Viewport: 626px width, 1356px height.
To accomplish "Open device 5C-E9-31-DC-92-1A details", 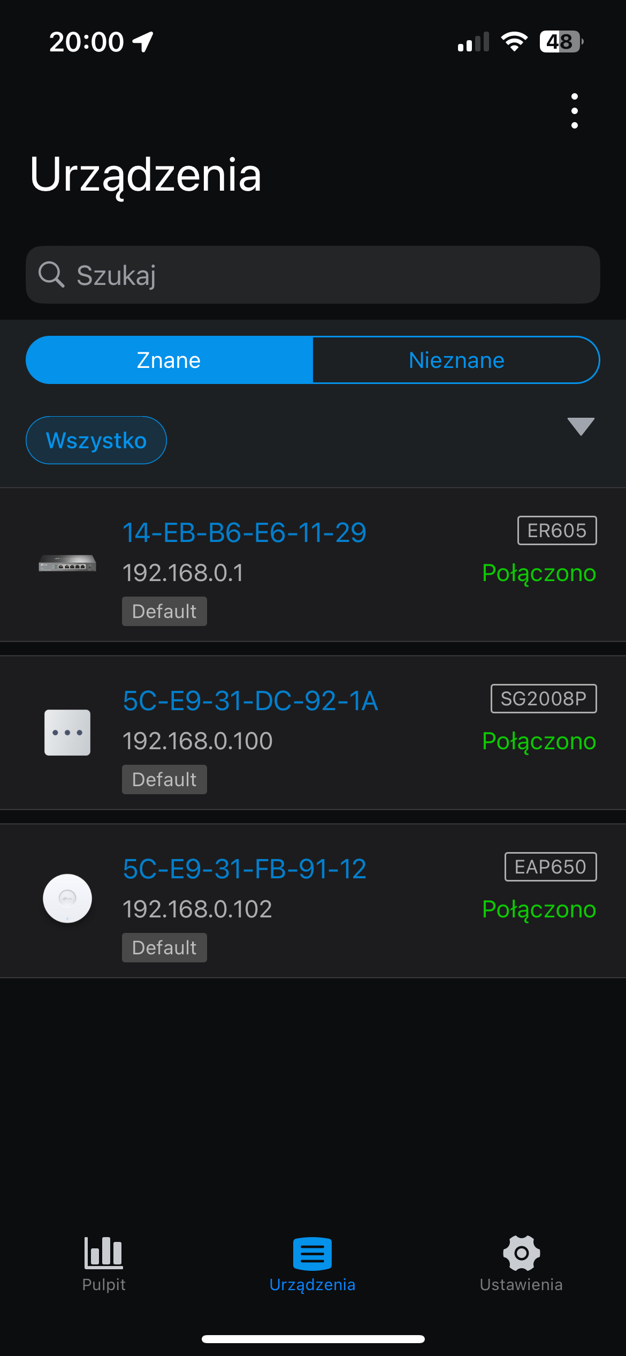I will 250,701.
